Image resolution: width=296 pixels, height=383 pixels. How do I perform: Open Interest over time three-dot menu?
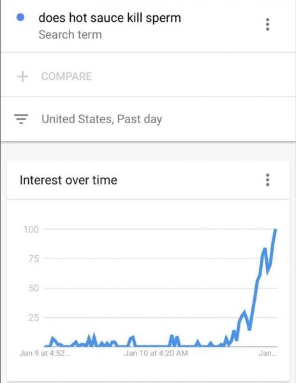click(268, 180)
